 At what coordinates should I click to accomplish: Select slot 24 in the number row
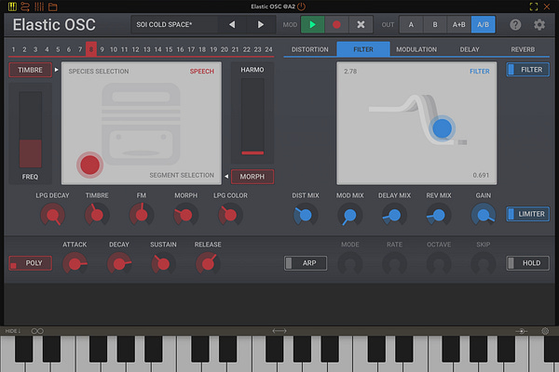coord(269,49)
